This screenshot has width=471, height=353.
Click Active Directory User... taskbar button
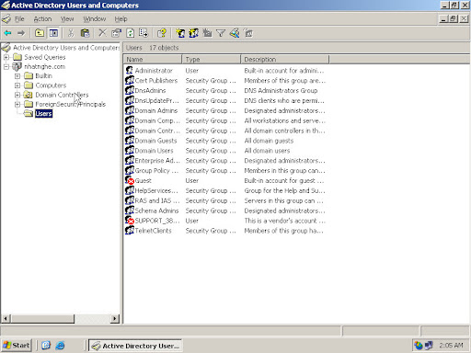[x=135, y=346]
